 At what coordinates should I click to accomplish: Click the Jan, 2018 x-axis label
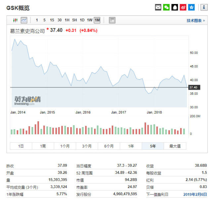pos(154,112)
